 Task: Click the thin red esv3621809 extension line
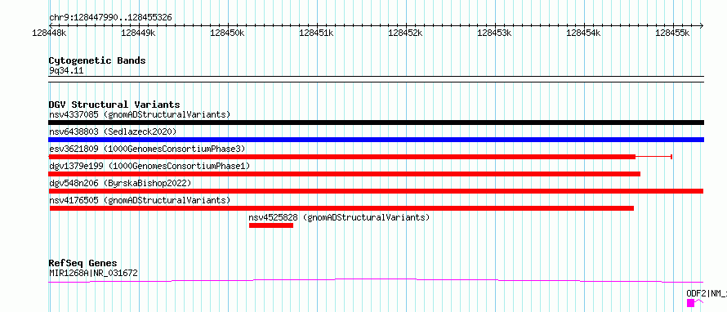pos(653,157)
